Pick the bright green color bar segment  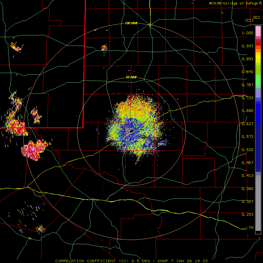coord(258,80)
